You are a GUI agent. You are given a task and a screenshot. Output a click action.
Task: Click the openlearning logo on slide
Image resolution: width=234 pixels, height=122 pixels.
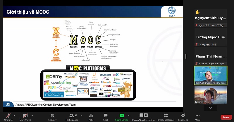coord(61,83)
